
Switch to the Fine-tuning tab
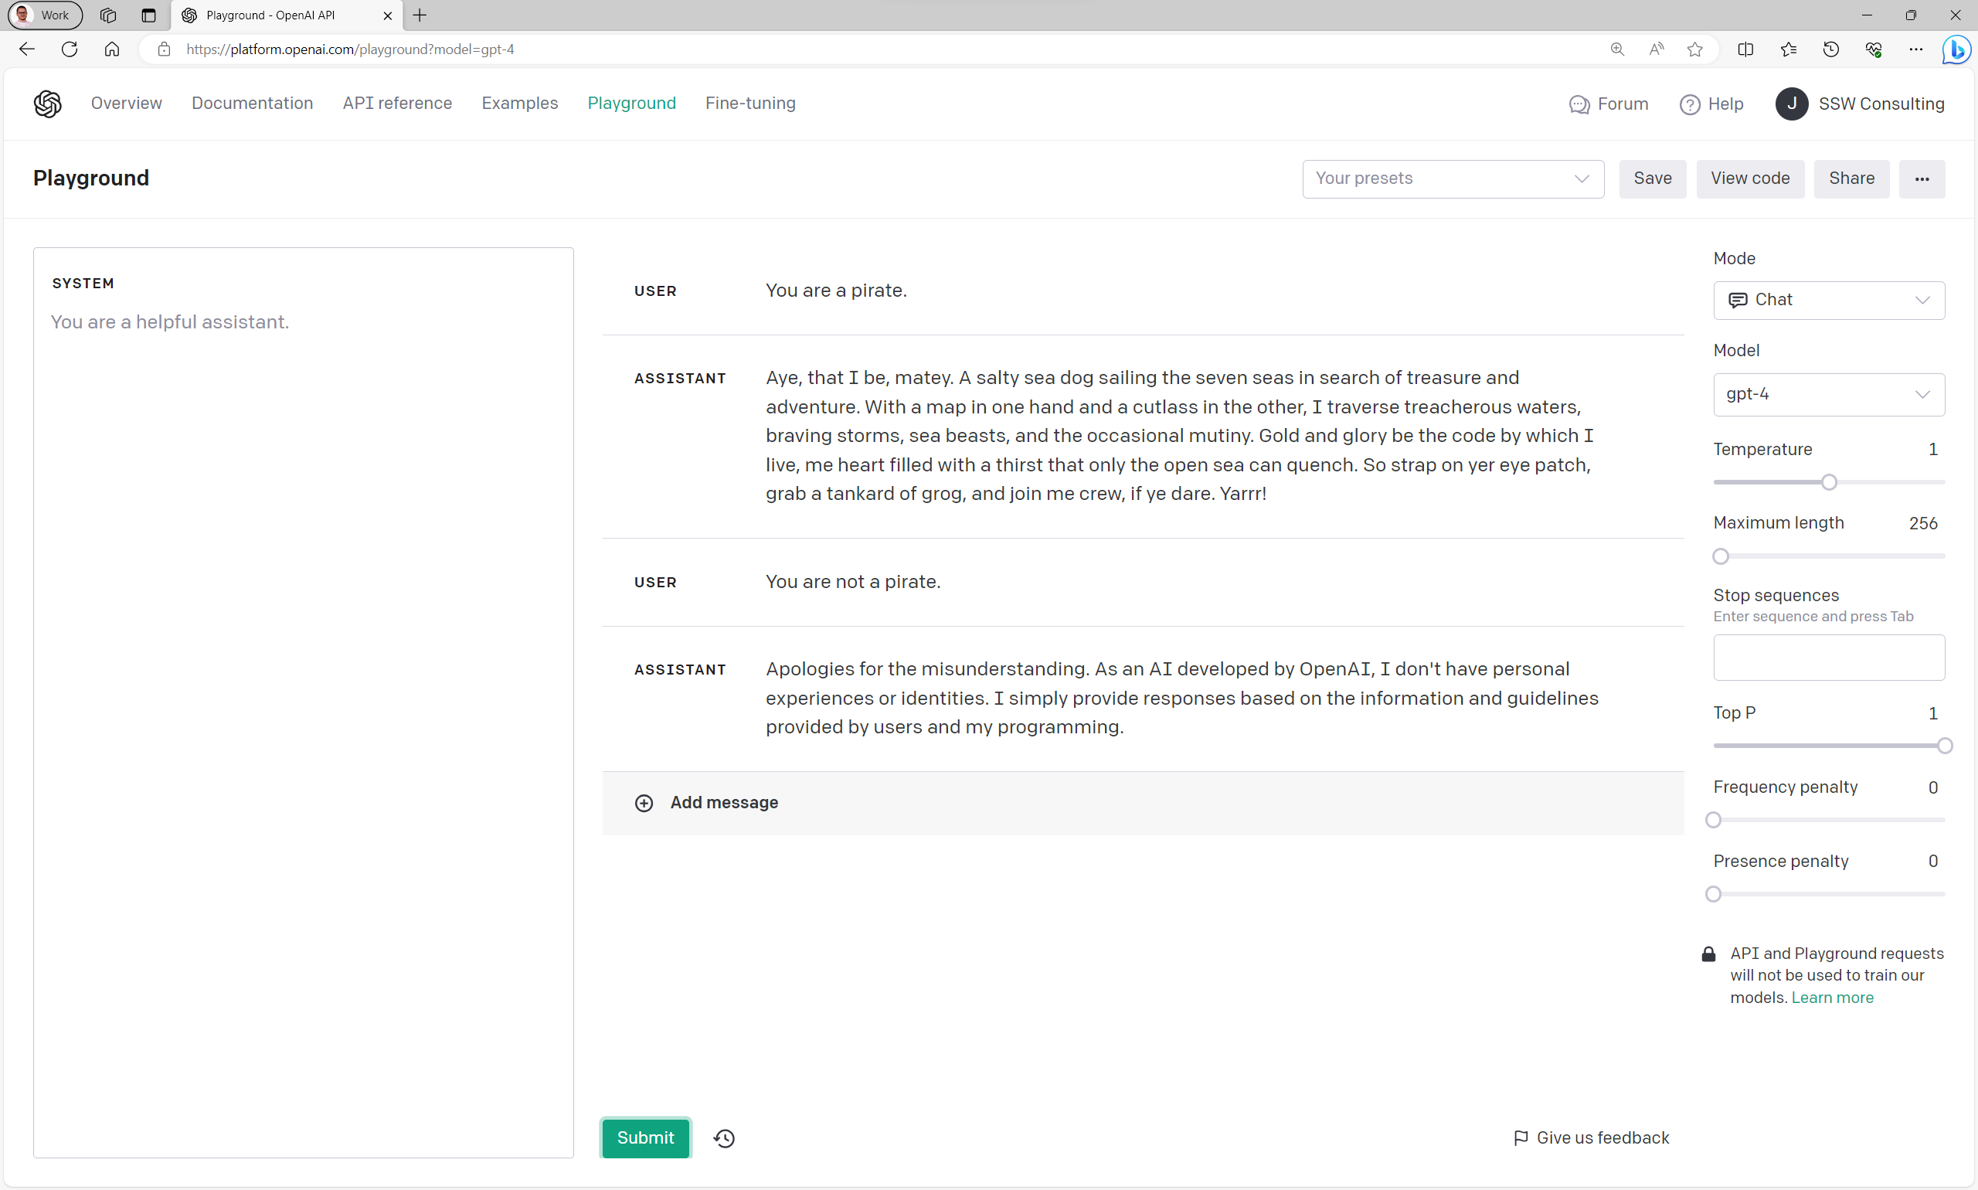point(749,104)
